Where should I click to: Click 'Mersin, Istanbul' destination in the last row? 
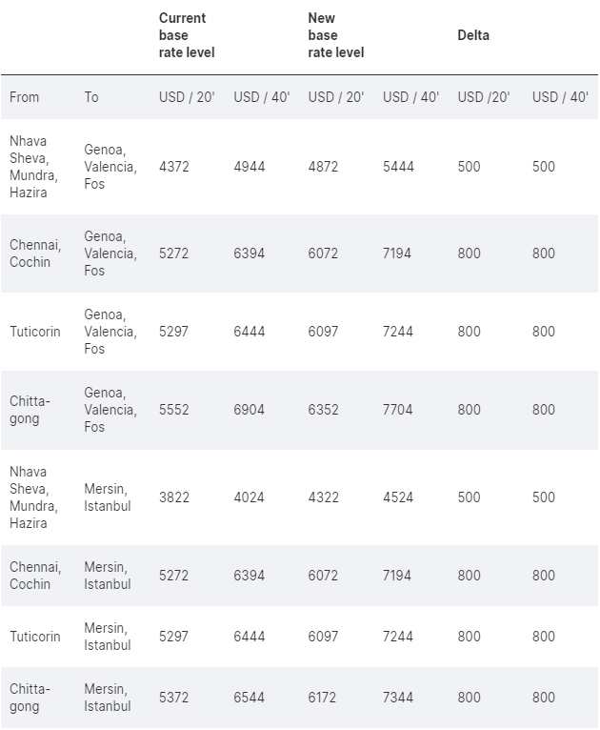coord(108,698)
